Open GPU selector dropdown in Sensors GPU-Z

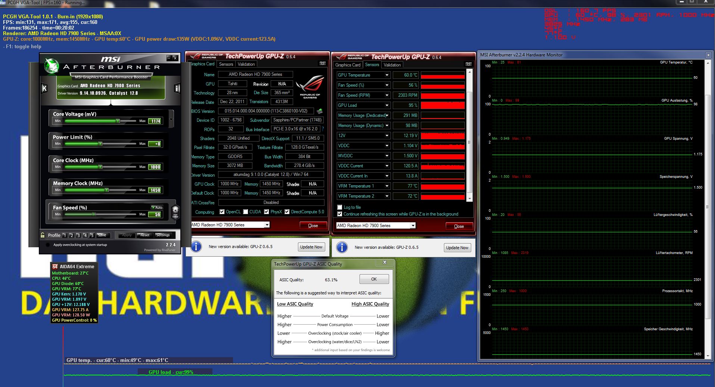413,226
